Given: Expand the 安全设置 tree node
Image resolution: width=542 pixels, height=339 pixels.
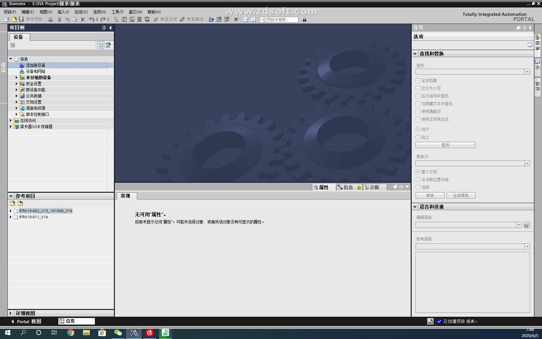Looking at the screenshot, I should [x=16, y=83].
